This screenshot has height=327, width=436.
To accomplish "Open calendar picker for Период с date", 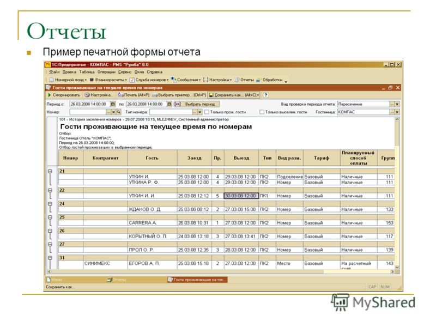I will click(x=113, y=104).
